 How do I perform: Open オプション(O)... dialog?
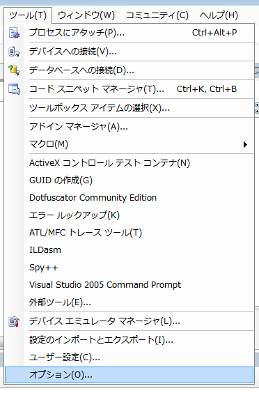(129, 375)
